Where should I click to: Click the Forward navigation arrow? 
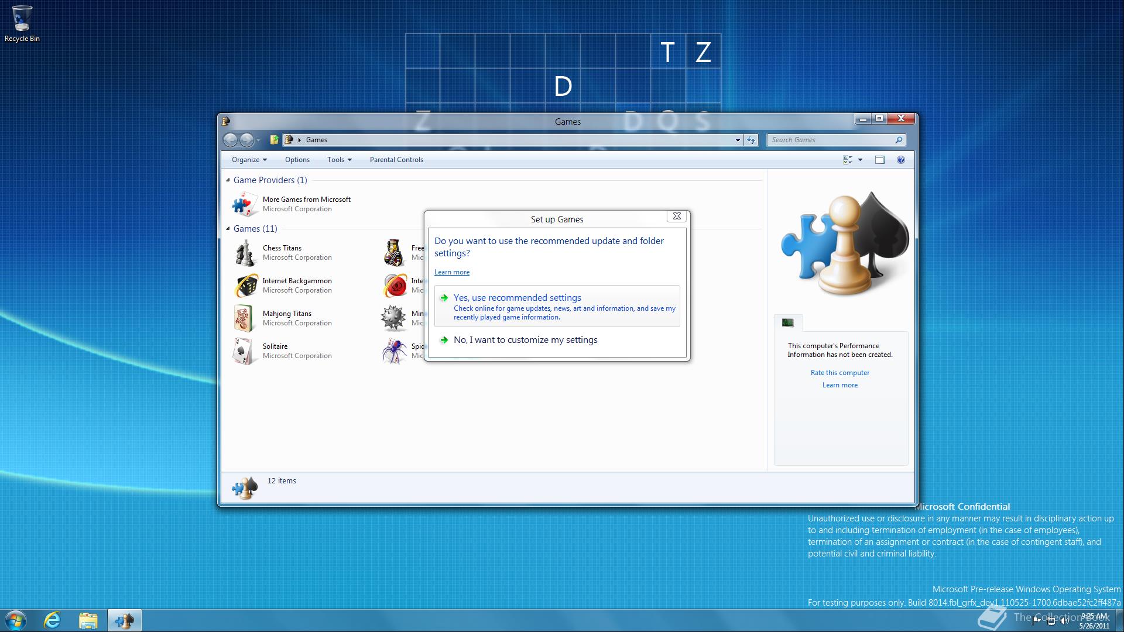pyautogui.click(x=246, y=140)
